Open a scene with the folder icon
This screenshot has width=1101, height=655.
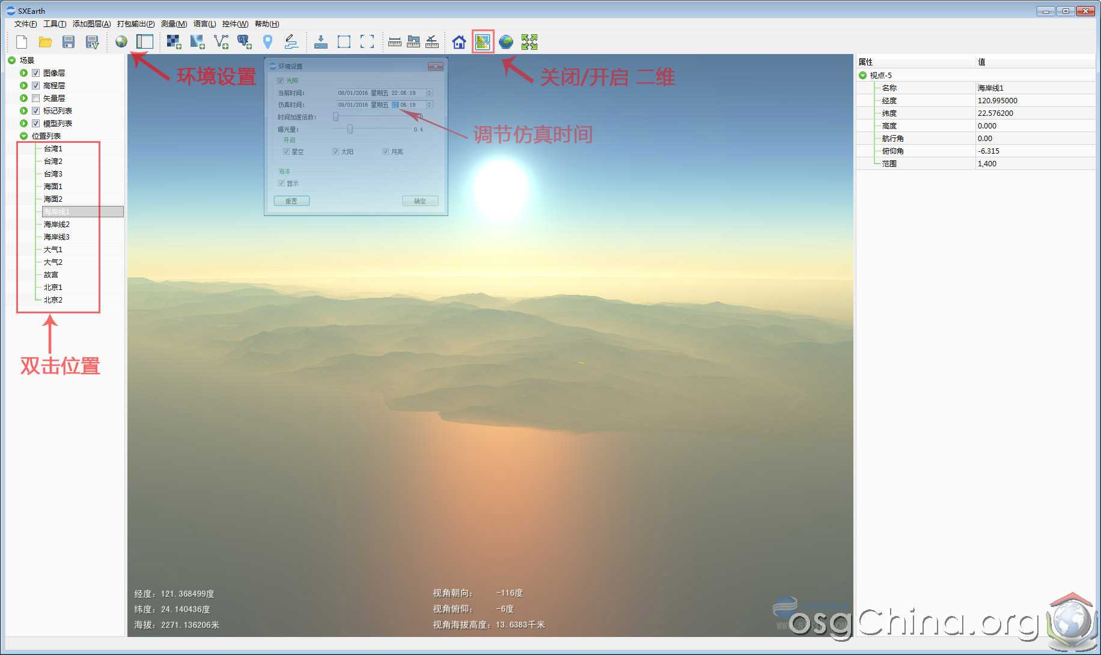pyautogui.click(x=45, y=41)
